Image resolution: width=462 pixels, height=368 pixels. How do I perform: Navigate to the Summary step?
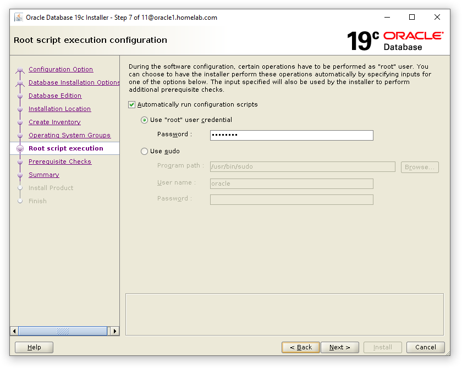point(43,175)
